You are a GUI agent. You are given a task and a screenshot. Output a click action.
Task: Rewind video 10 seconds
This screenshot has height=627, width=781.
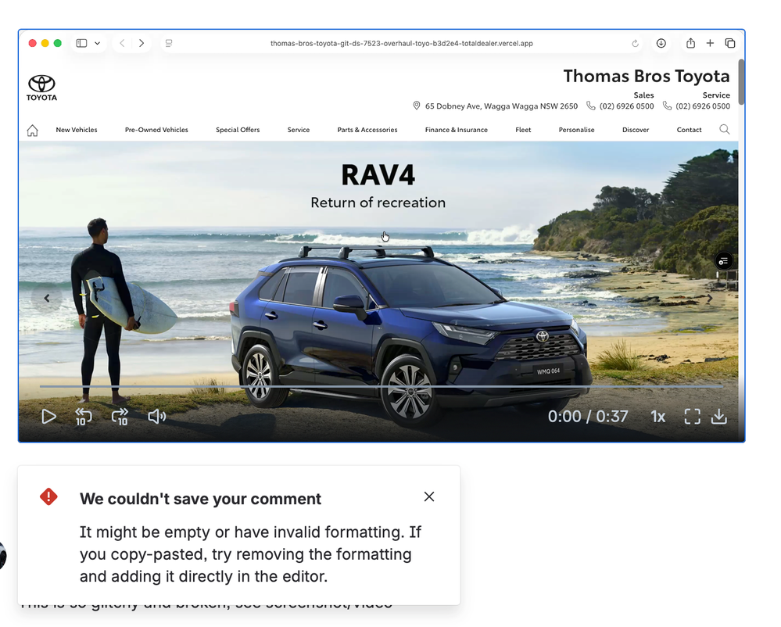(84, 417)
